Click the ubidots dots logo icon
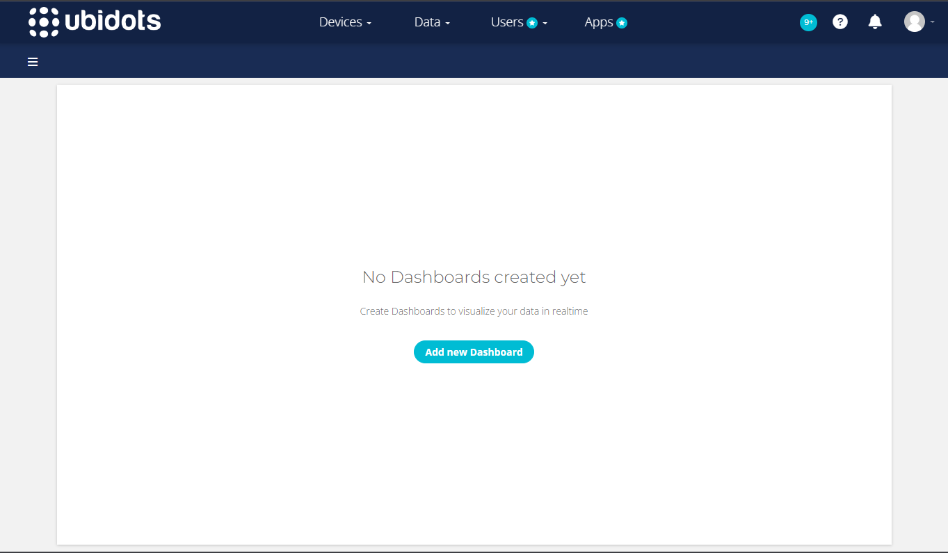Screen dimensions: 948x553 43,22
